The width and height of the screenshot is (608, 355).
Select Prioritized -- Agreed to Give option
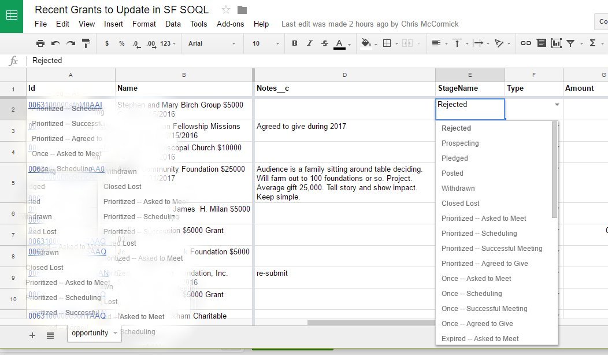tap(485, 264)
